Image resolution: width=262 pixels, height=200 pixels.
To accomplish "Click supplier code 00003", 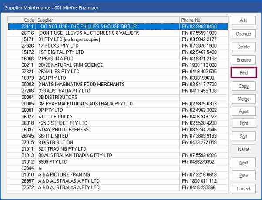I will 27,85.
